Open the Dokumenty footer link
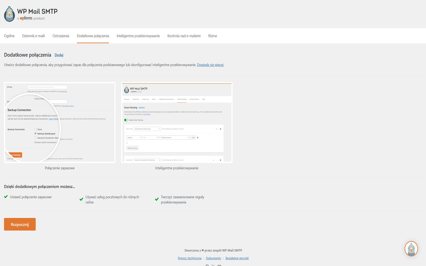Image resolution: width=426 pixels, height=266 pixels. point(214,258)
